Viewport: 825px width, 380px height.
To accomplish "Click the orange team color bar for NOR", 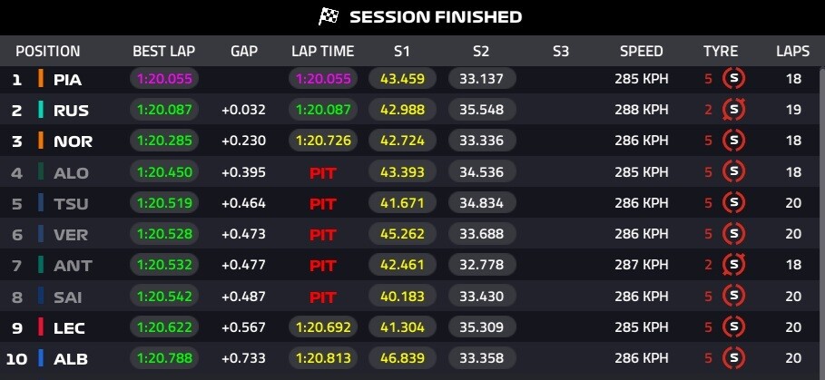I will pyautogui.click(x=40, y=141).
